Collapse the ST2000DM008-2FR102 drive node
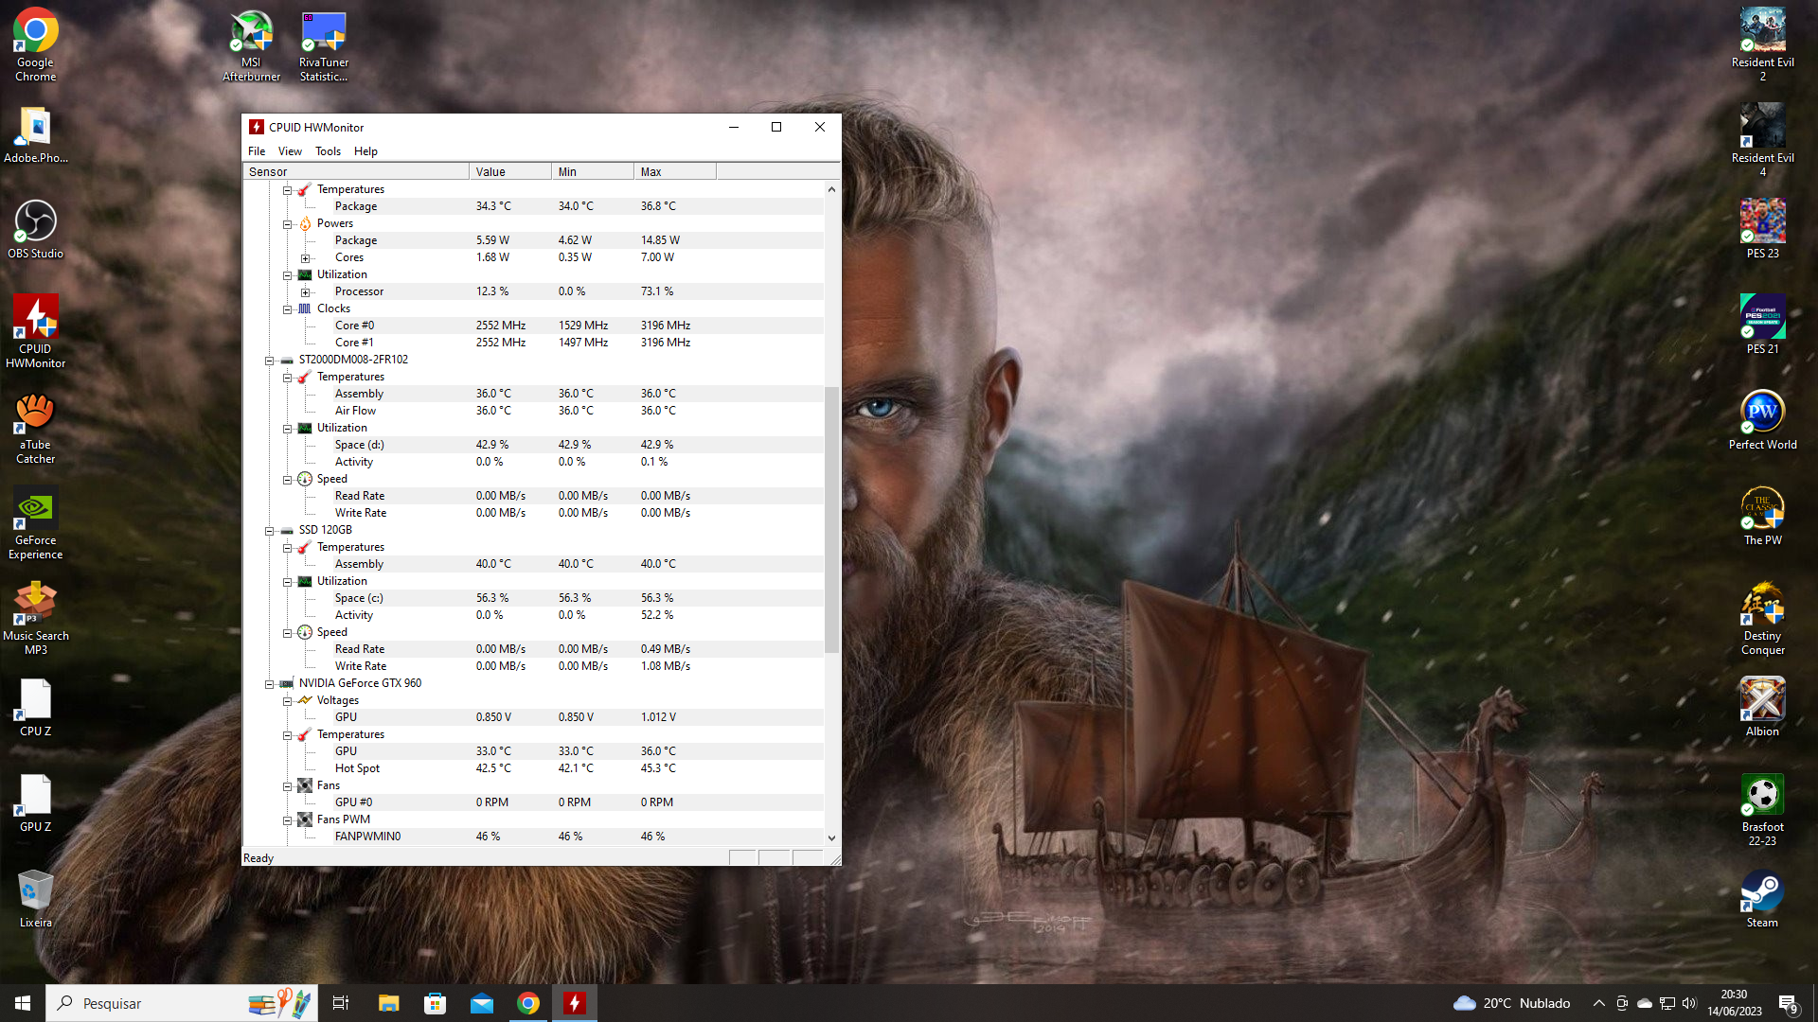The image size is (1818, 1022). pos(269,361)
